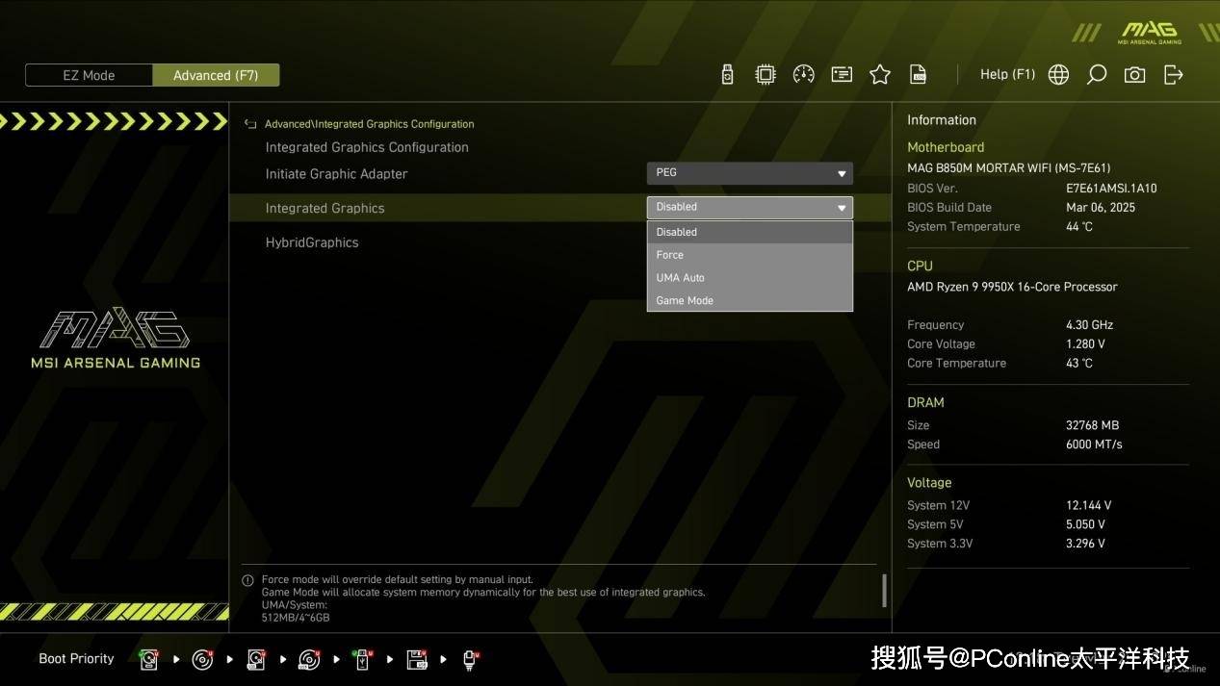The width and height of the screenshot is (1220, 686).
Task: Choose Disabled from the dropdown list
Action: (749, 232)
